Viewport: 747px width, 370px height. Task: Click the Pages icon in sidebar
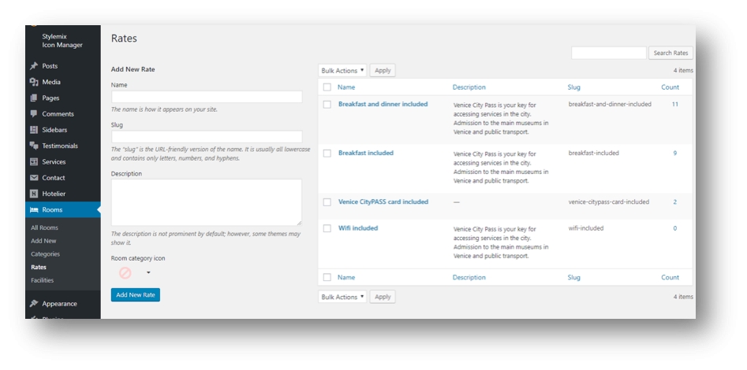click(34, 98)
